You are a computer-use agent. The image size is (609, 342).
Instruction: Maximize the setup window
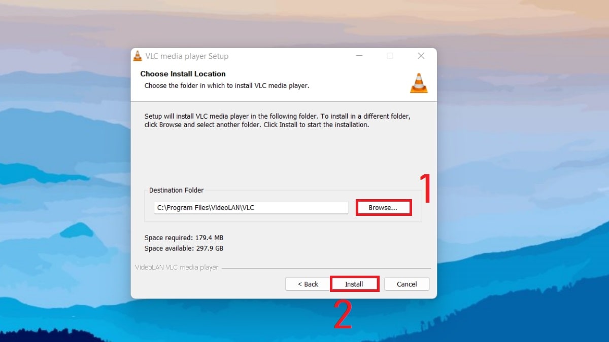(x=390, y=56)
